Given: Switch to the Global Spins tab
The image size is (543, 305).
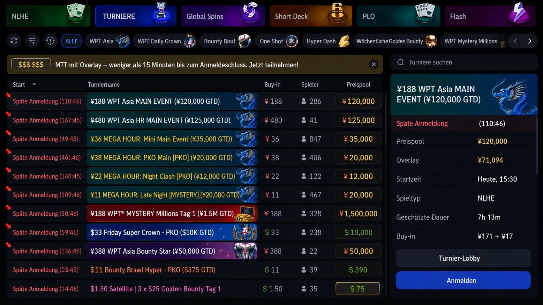Looking at the screenshot, I should coord(223,16).
